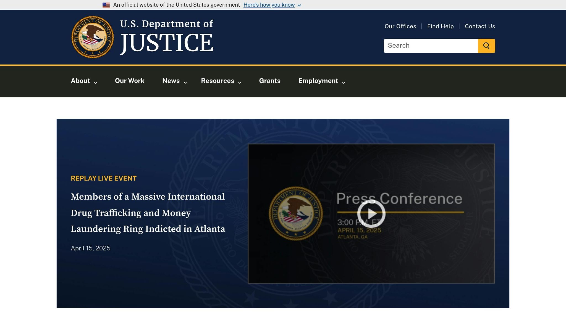Viewport: 566px width, 318px height.
Task: Open the News dropdown menu
Action: 171,81
